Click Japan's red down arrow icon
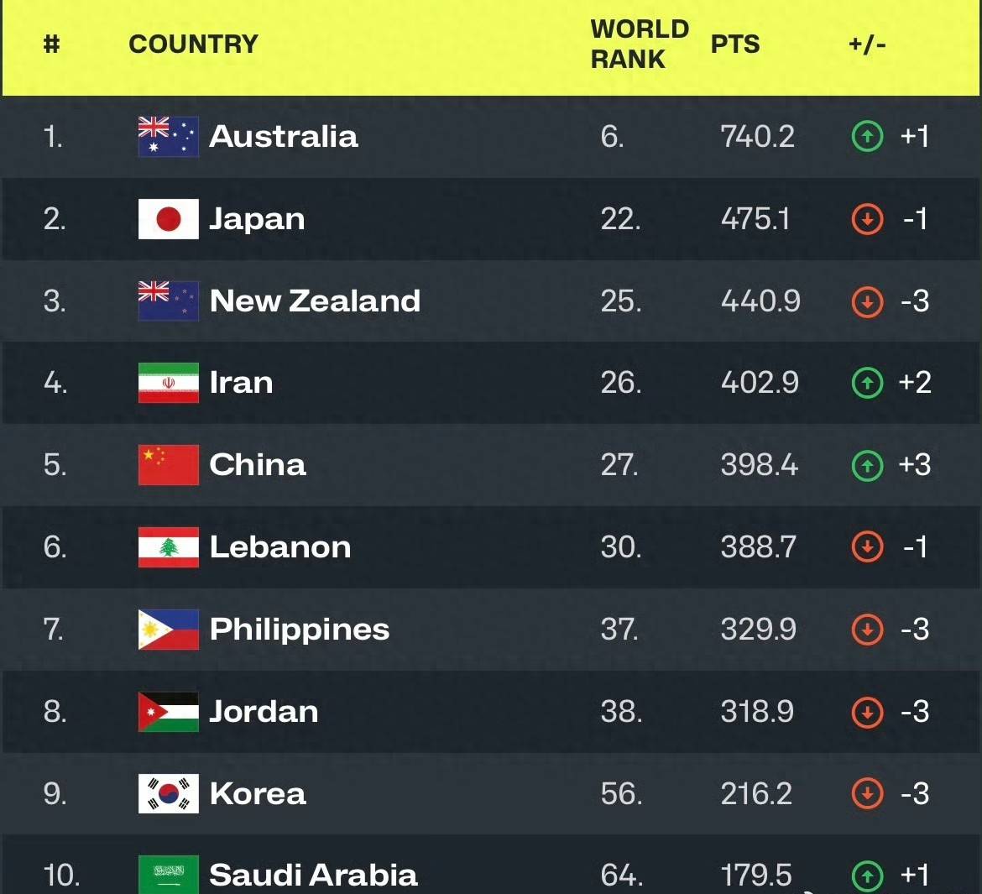The image size is (982, 894). 867,219
